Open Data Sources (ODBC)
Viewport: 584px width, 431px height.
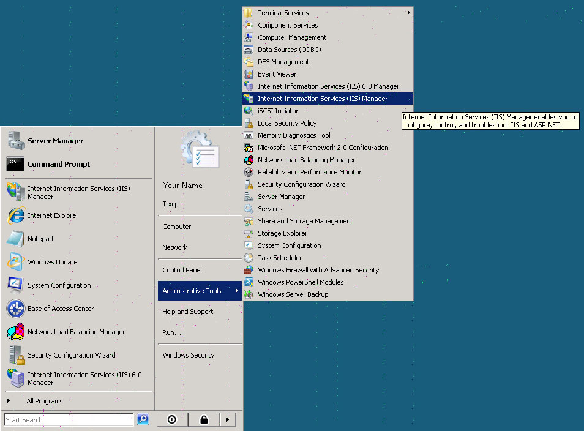[328, 50]
